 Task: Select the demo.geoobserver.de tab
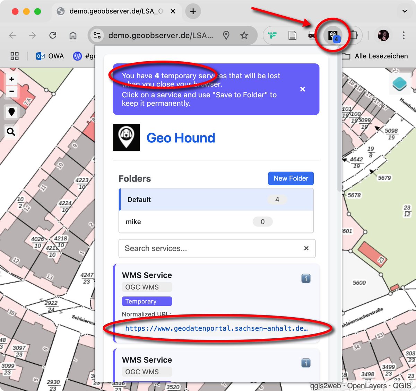(117, 11)
